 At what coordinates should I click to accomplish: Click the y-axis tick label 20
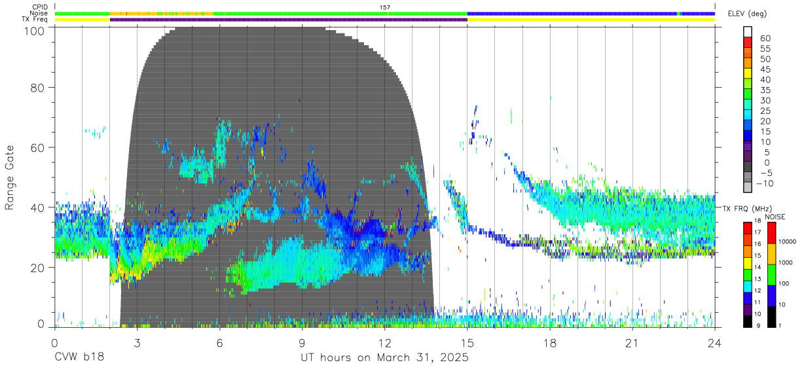38,268
